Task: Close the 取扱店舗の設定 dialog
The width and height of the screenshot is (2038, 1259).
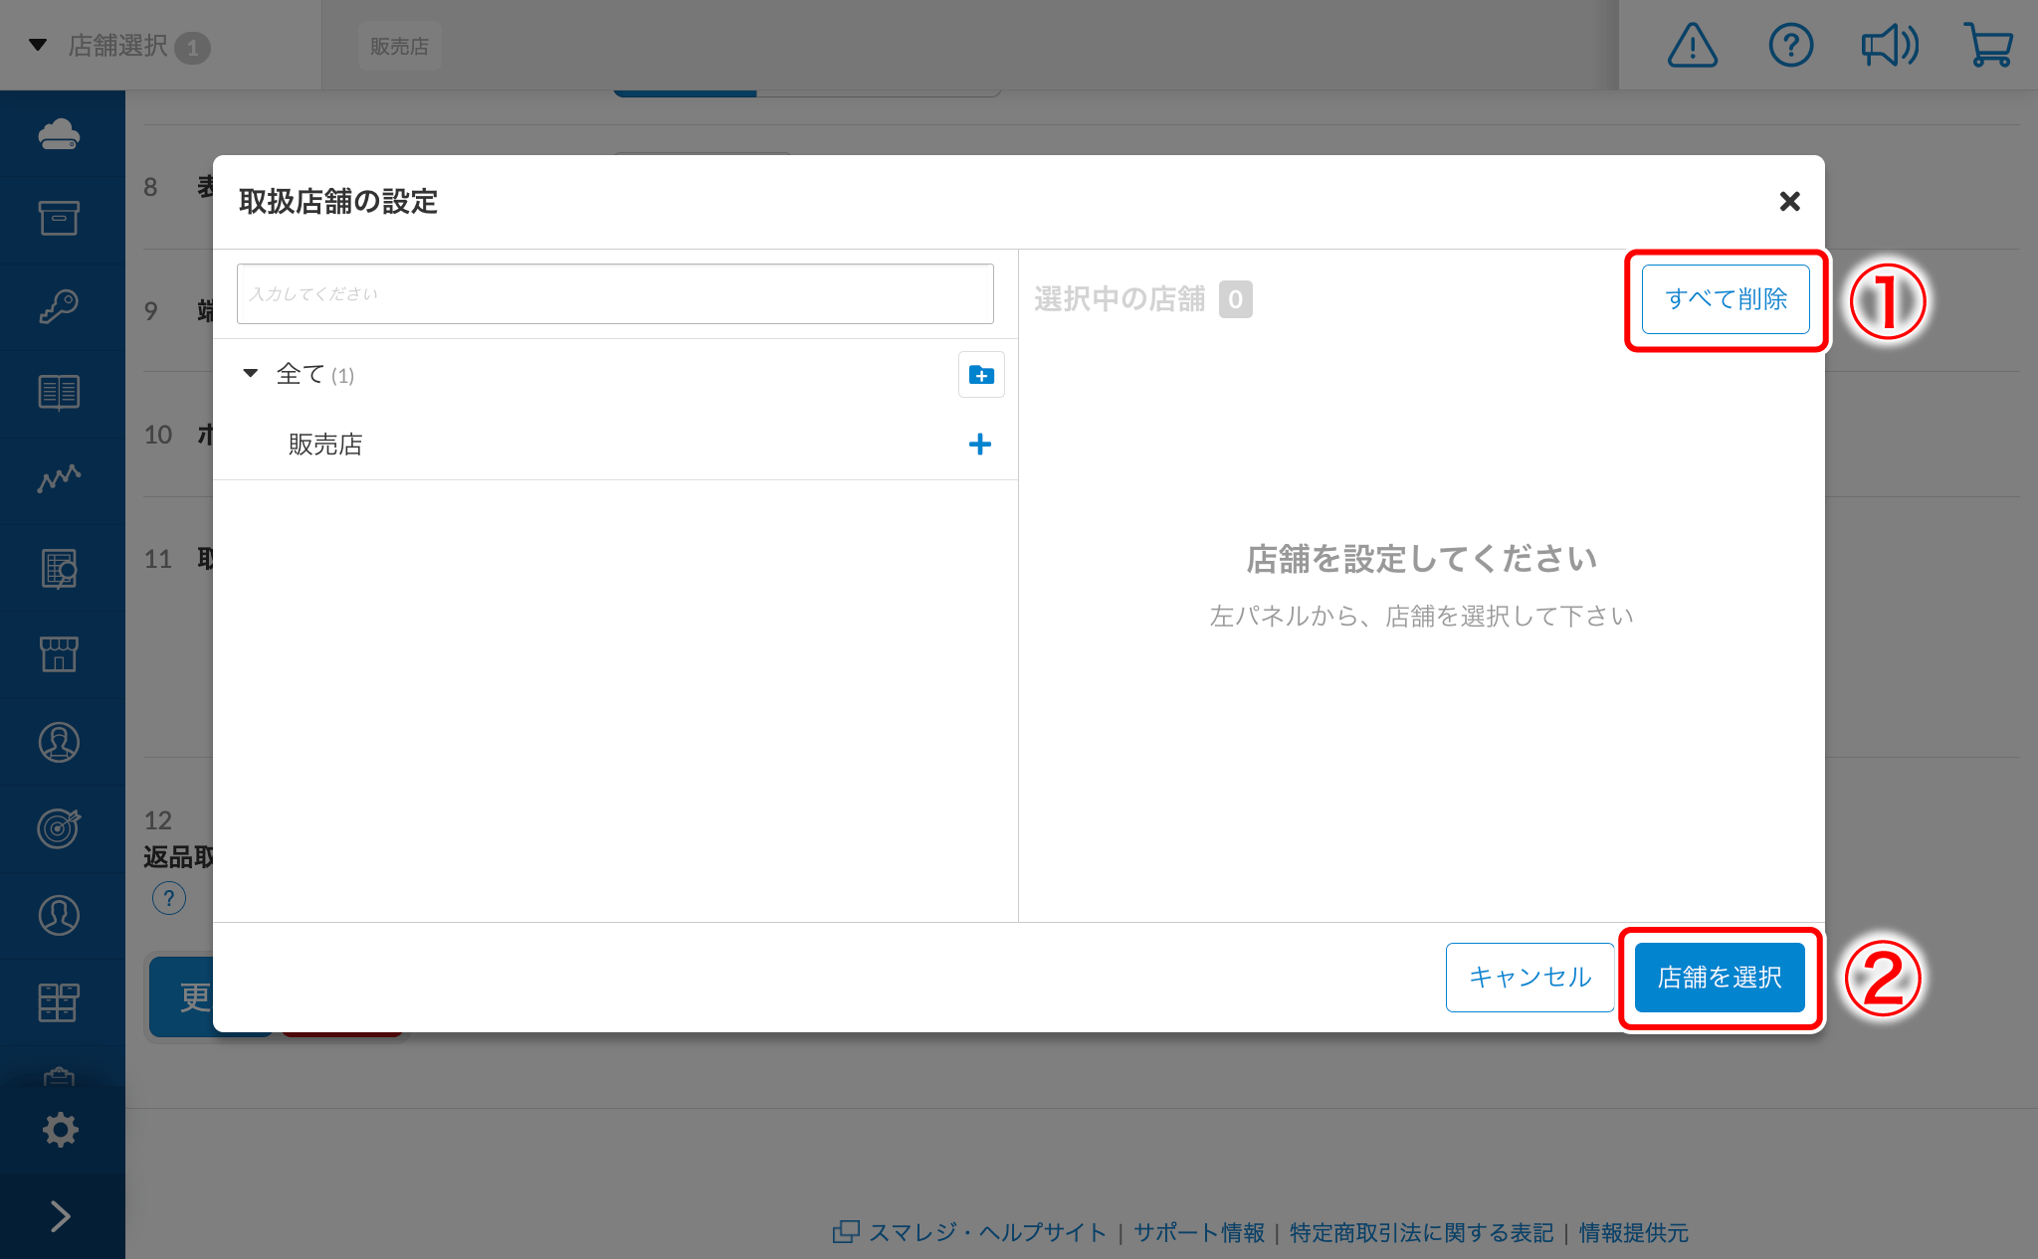Action: [1789, 202]
